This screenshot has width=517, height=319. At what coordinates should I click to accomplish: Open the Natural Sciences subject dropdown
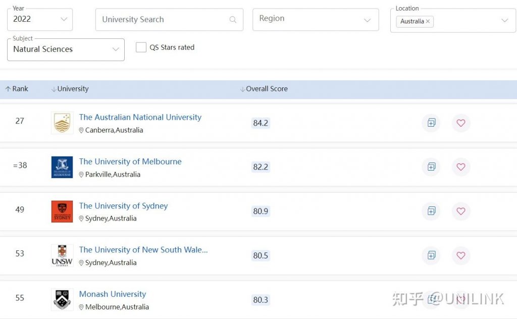pyautogui.click(x=66, y=49)
